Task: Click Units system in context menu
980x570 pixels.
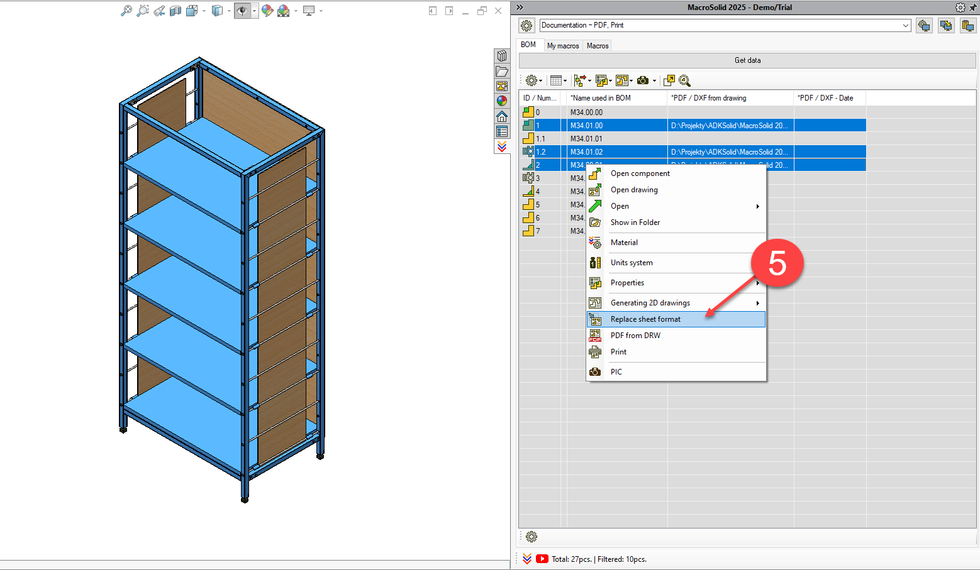Action: click(x=676, y=263)
